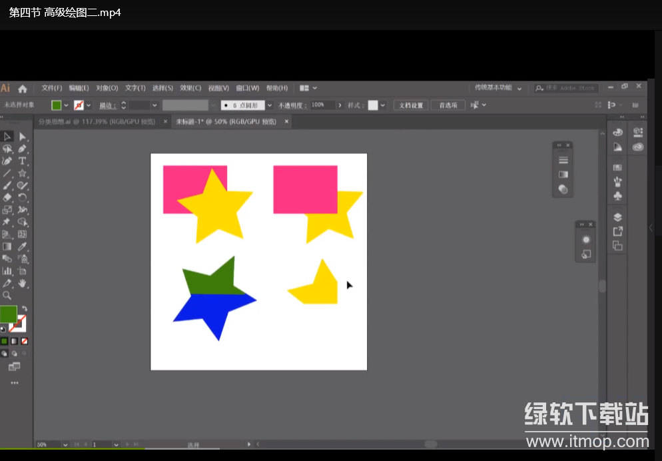Pick the Paintbrush tool
The height and width of the screenshot is (461, 662).
[7, 185]
